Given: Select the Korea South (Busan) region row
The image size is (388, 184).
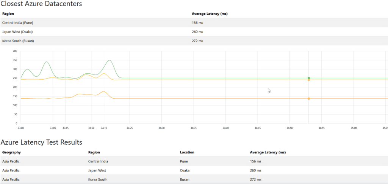Looking at the screenshot, I should point(18,41).
